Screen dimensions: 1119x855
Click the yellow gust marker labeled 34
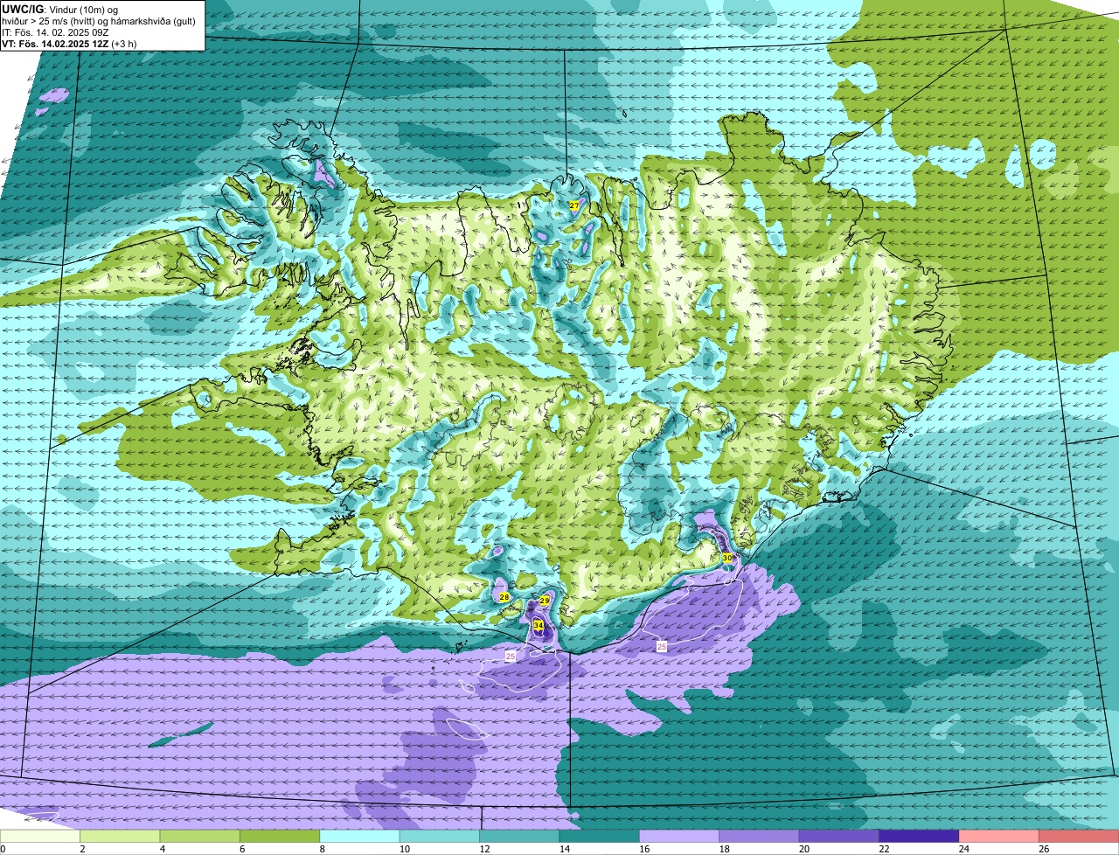538,626
